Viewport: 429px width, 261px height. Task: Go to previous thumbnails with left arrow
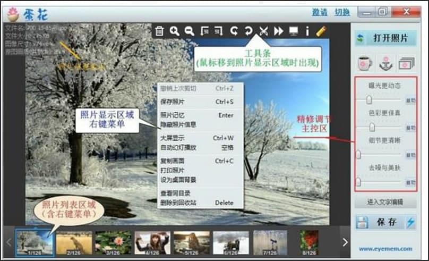click(x=8, y=242)
